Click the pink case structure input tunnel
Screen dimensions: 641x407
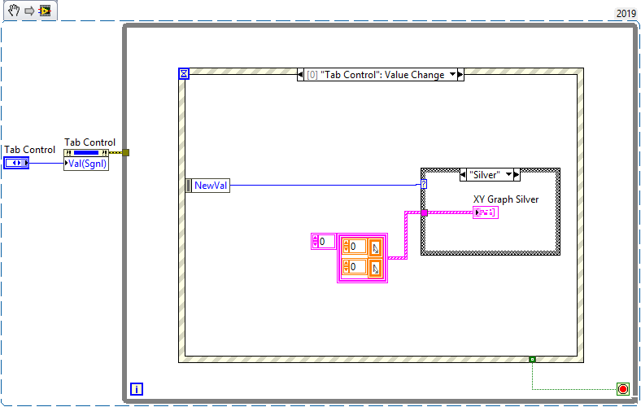[x=425, y=212]
